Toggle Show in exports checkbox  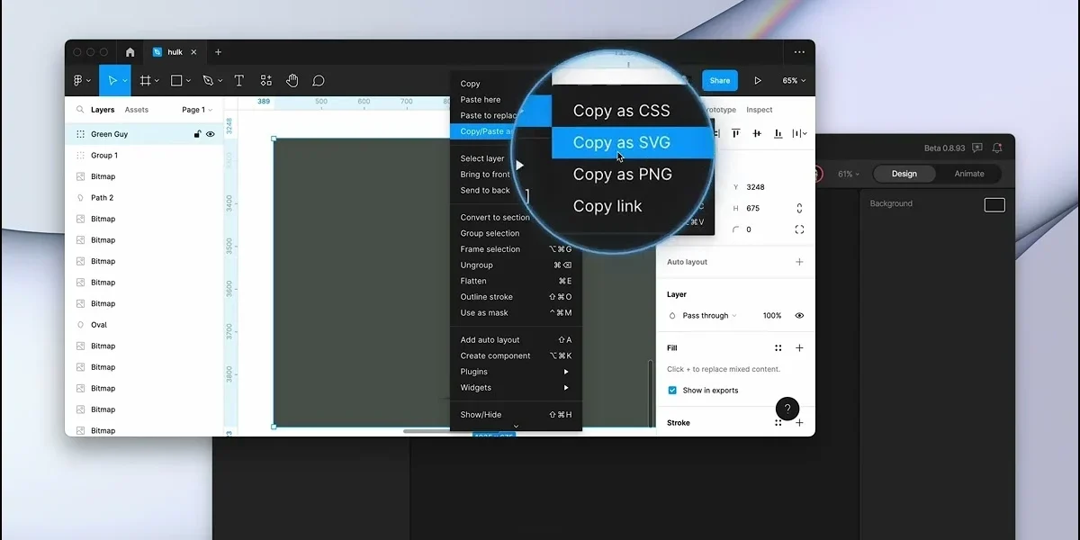tap(672, 391)
